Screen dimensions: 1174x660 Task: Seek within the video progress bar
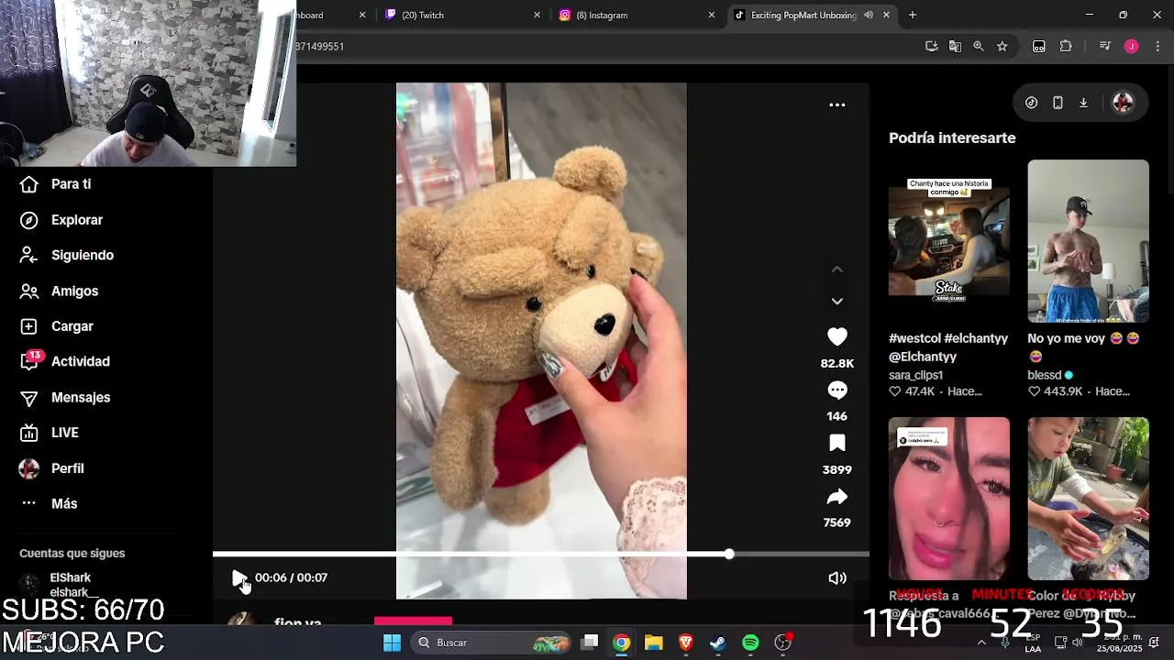tap(541, 555)
